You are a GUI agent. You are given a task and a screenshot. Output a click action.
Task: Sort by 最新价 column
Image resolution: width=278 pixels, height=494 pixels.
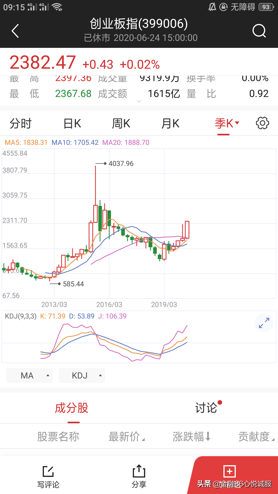127,437
